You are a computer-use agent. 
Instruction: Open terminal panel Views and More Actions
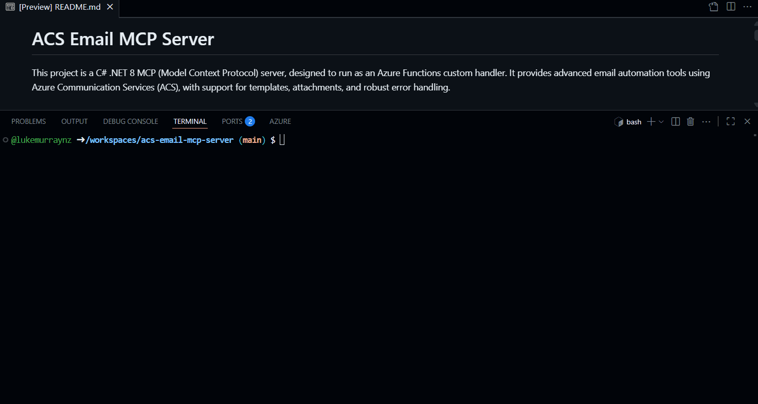point(706,121)
